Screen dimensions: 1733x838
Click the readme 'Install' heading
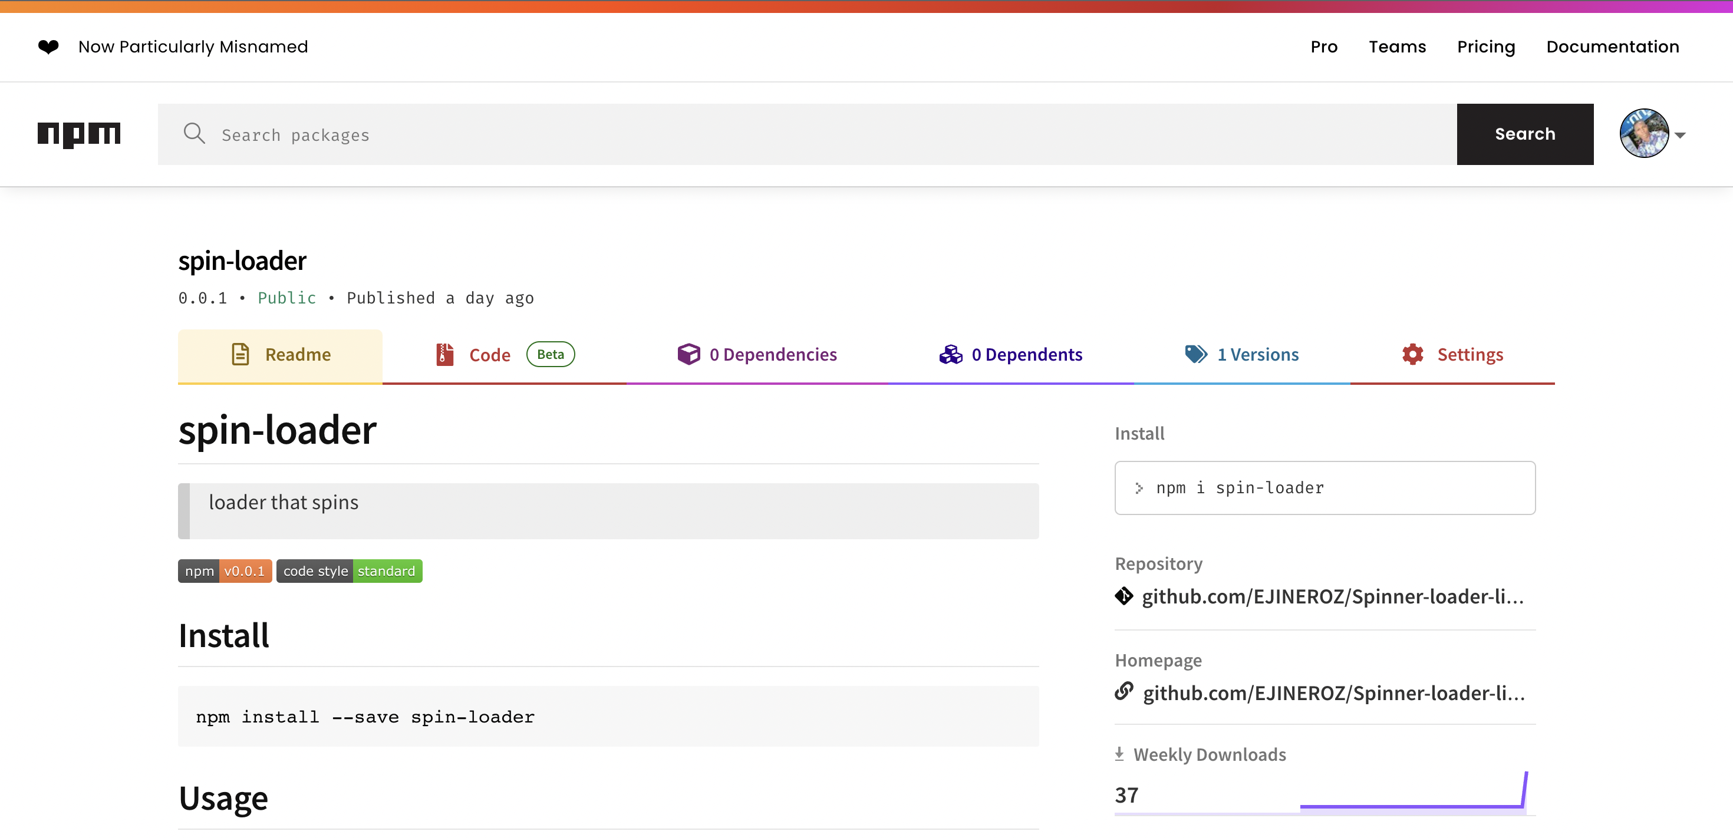coord(223,635)
